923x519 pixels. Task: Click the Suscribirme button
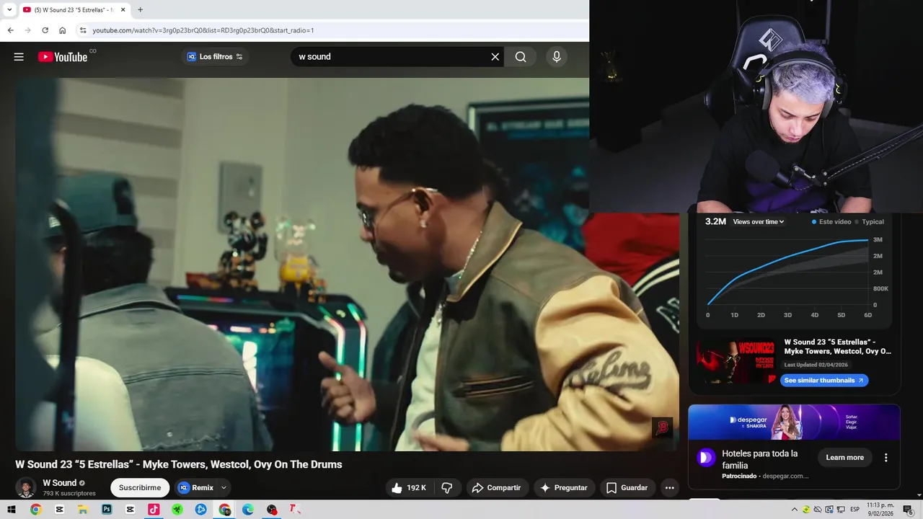[x=140, y=488]
